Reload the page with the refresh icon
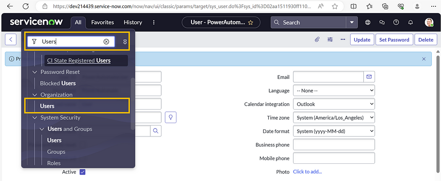The width and height of the screenshot is (441, 181). [x=26, y=6]
